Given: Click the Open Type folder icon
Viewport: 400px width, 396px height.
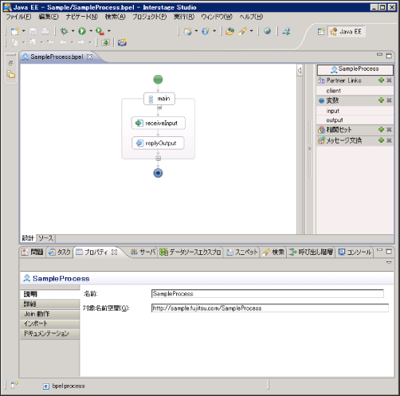Looking at the screenshot, I should 229,31.
